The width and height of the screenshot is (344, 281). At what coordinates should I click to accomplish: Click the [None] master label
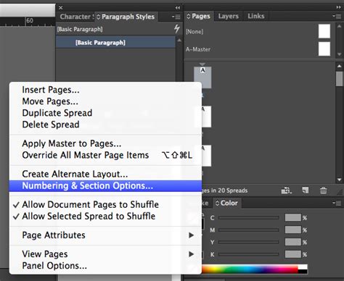click(194, 32)
